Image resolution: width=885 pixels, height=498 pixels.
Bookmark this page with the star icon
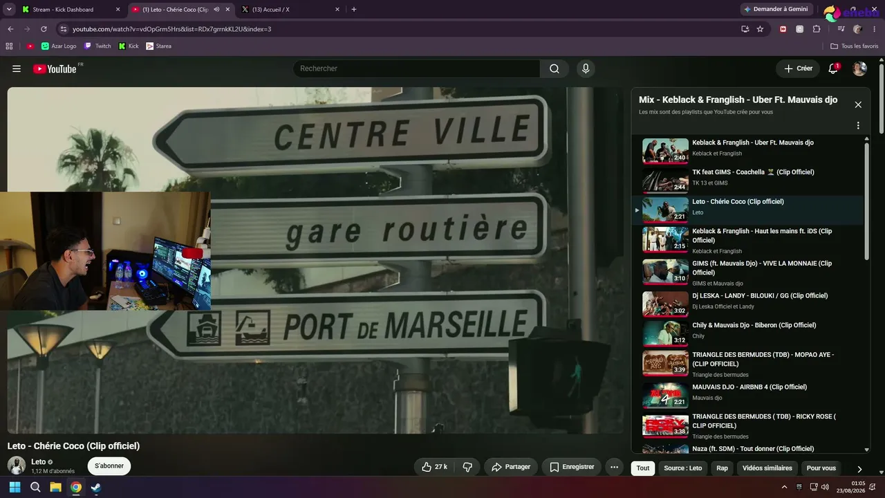[x=760, y=29]
